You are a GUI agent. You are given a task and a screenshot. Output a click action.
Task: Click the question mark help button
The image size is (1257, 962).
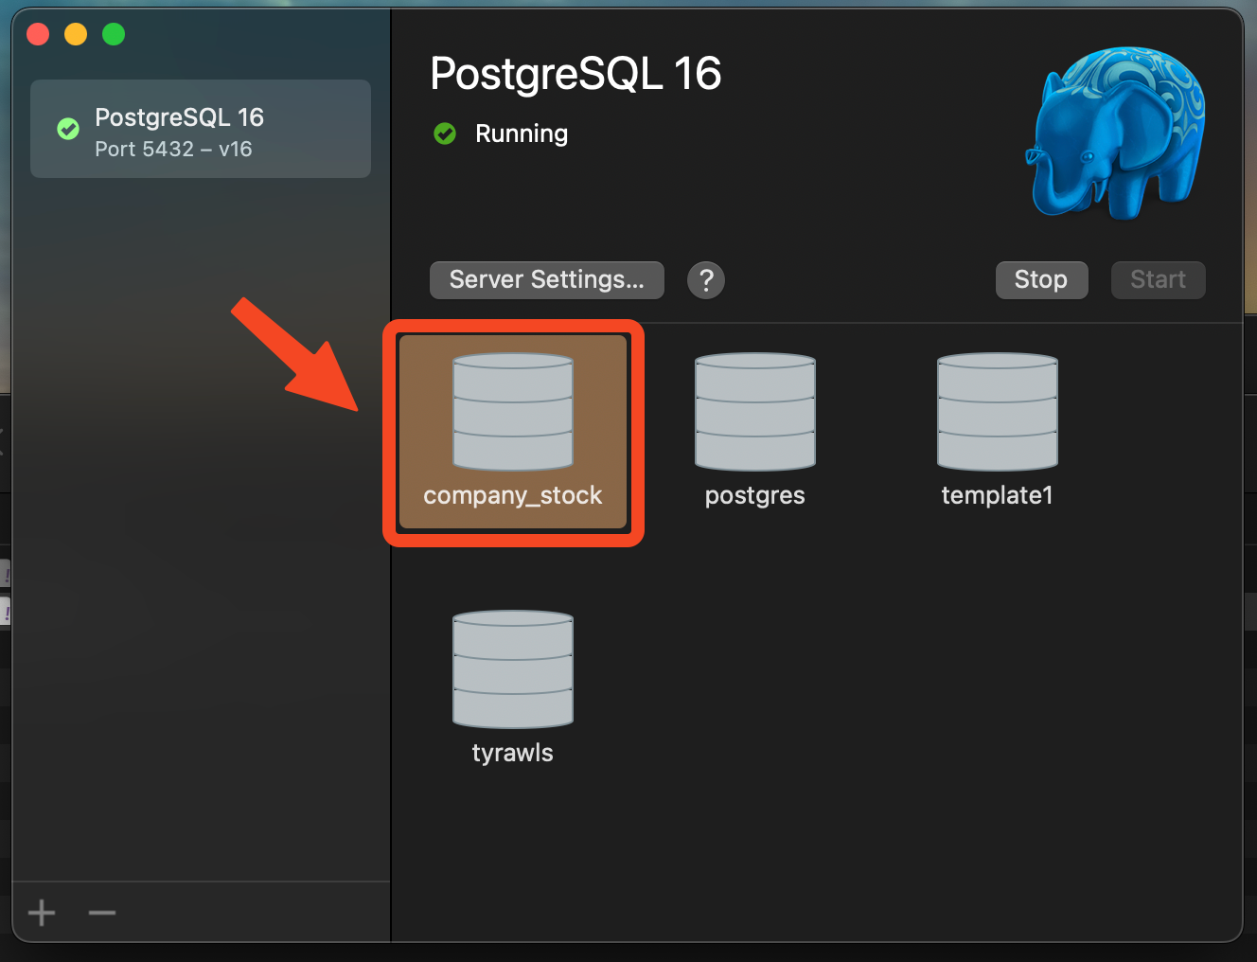click(706, 280)
